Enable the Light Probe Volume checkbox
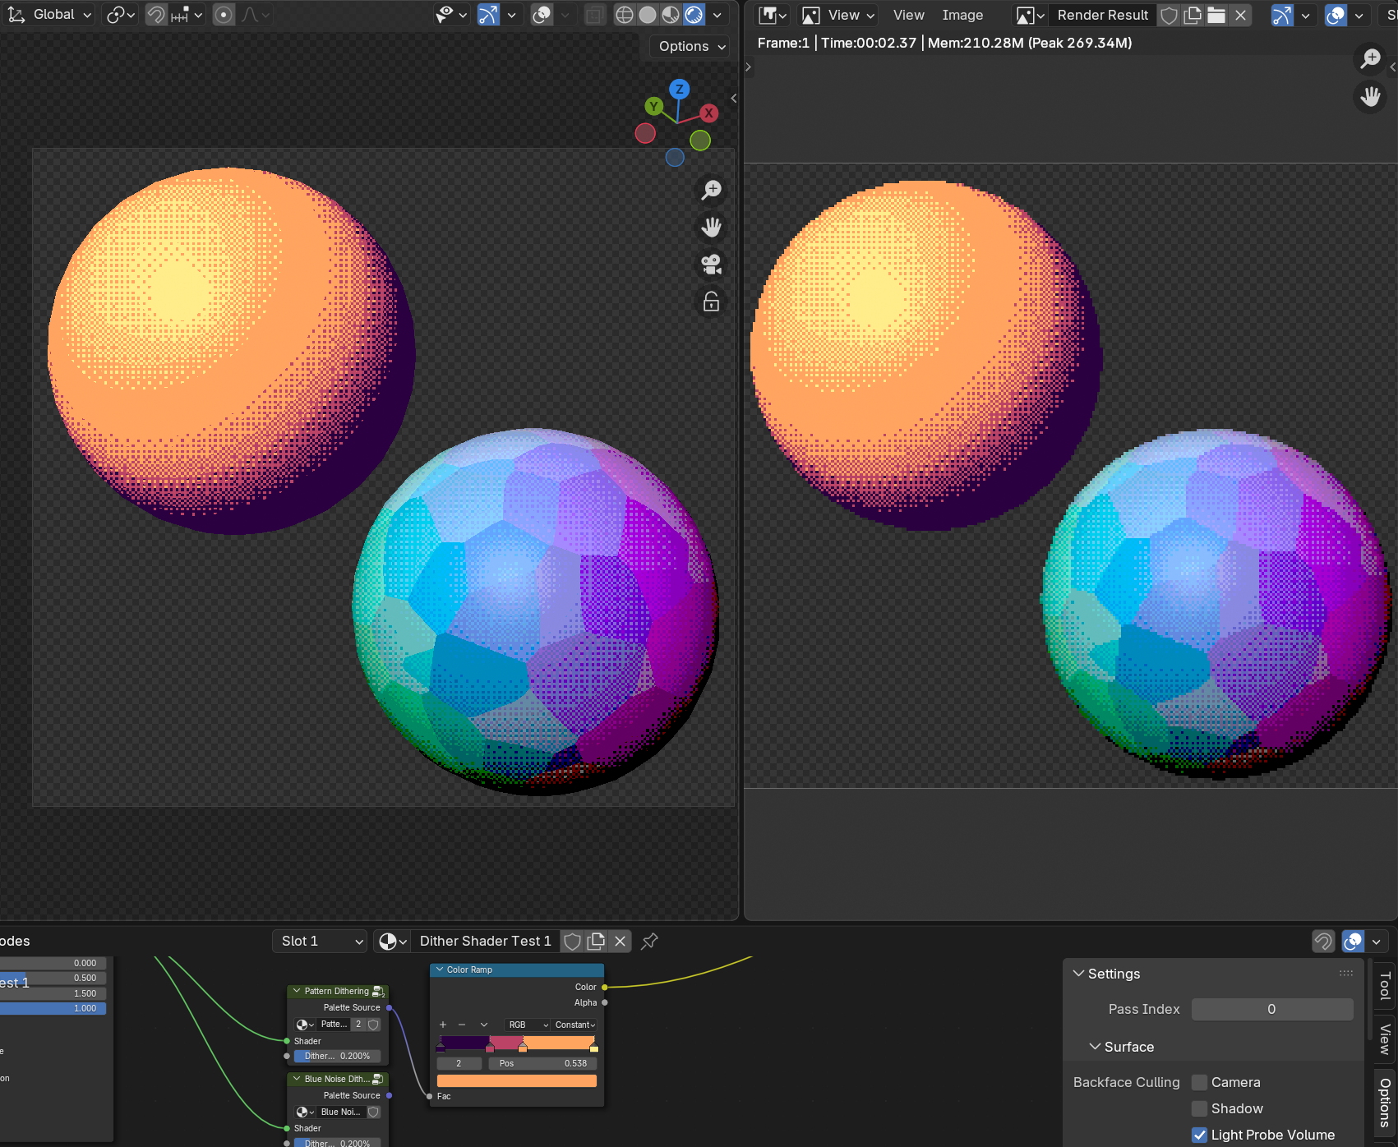The image size is (1398, 1147). (1200, 1135)
